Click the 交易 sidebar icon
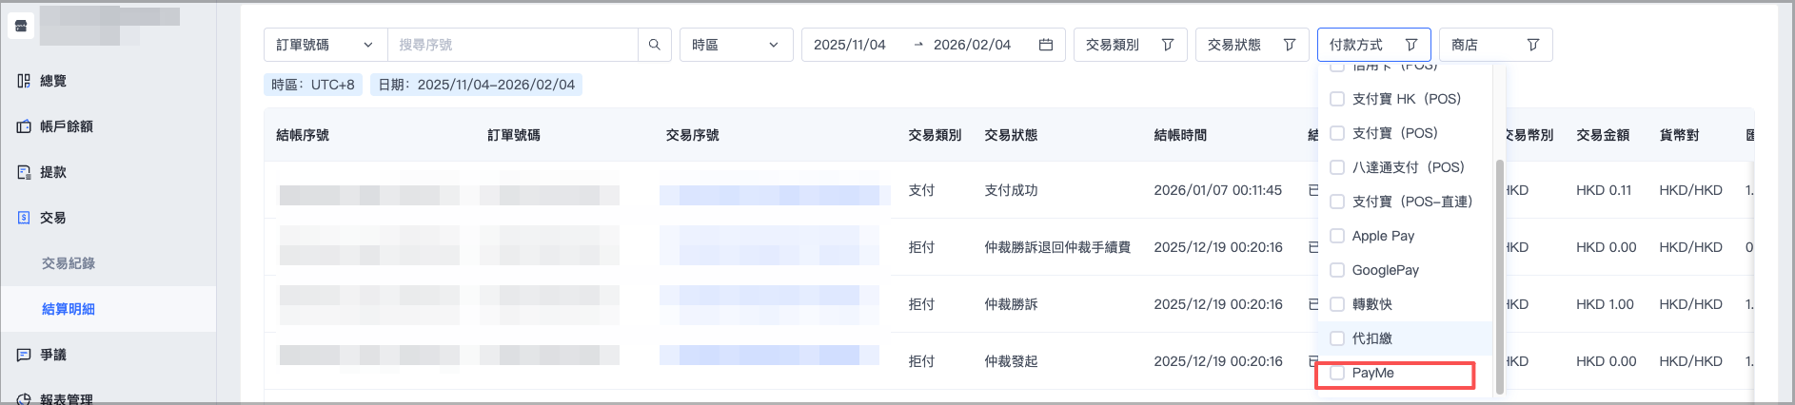The width and height of the screenshot is (1795, 405). [24, 218]
